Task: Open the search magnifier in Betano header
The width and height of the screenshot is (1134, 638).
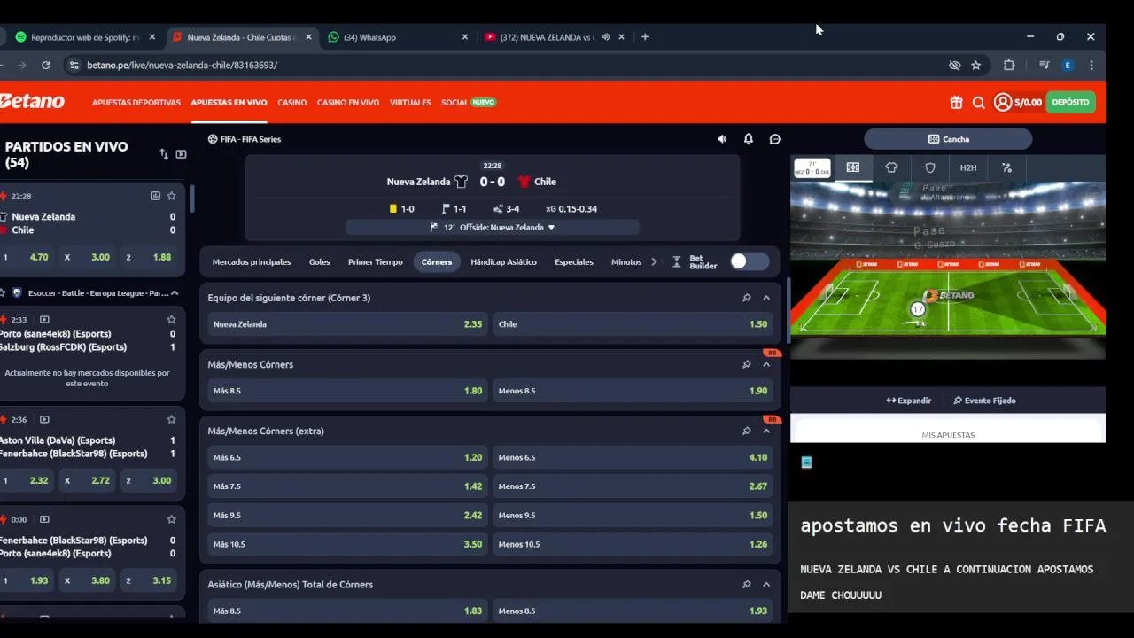Action: tap(979, 102)
